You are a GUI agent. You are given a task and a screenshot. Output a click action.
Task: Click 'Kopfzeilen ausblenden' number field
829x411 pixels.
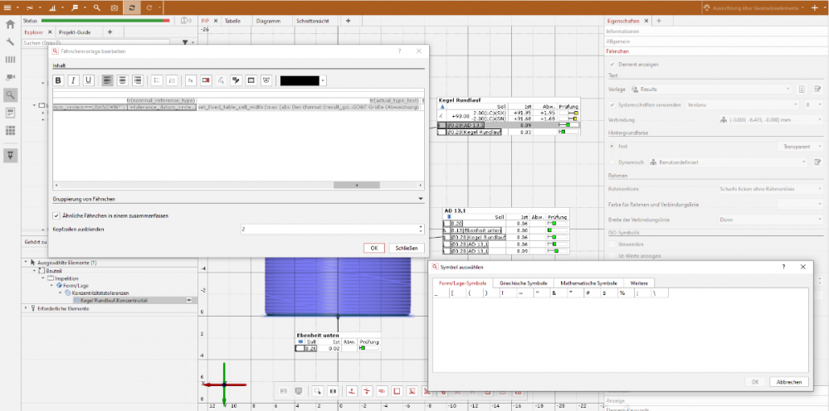[x=330, y=229]
